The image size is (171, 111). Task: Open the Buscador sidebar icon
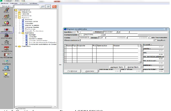coord(6,68)
